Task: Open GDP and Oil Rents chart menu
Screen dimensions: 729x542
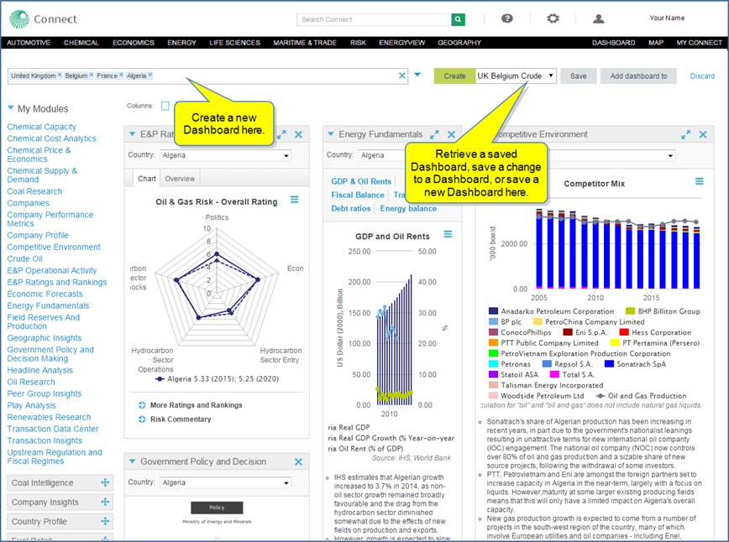Action: pyautogui.click(x=448, y=234)
